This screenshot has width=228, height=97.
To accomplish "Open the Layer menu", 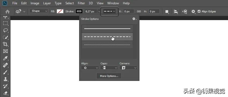I will (47, 3).
